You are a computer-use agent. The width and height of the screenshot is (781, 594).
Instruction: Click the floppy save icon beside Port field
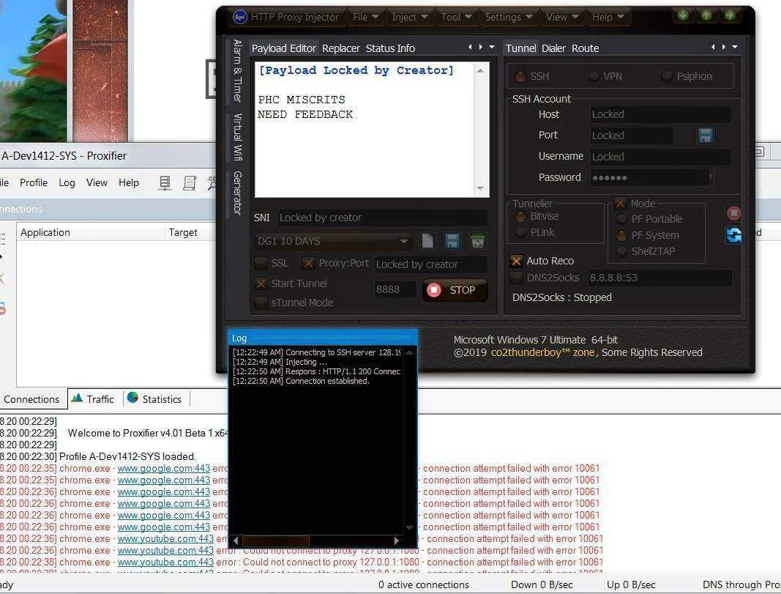point(705,135)
